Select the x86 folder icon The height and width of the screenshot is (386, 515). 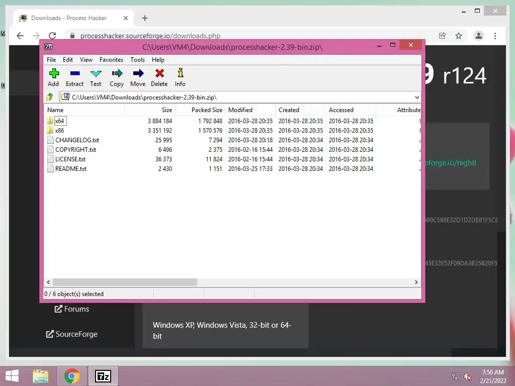(50, 130)
